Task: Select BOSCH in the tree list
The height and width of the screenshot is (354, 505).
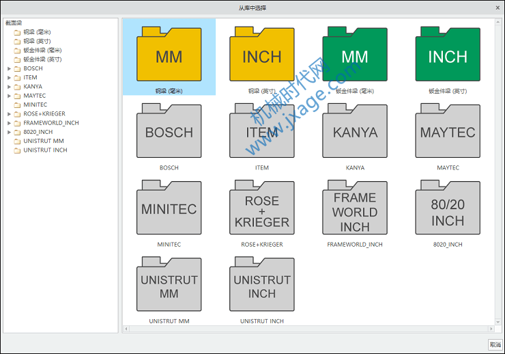Action: (33, 68)
